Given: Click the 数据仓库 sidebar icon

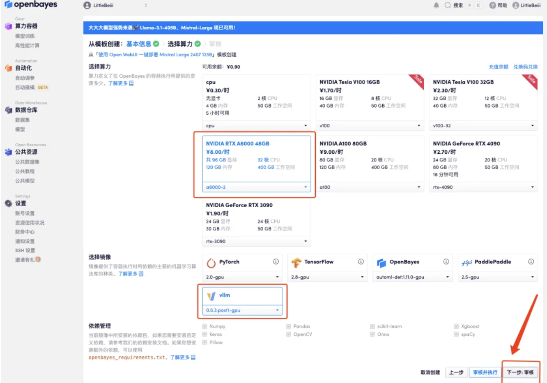Looking at the screenshot, I should tap(8, 110).
